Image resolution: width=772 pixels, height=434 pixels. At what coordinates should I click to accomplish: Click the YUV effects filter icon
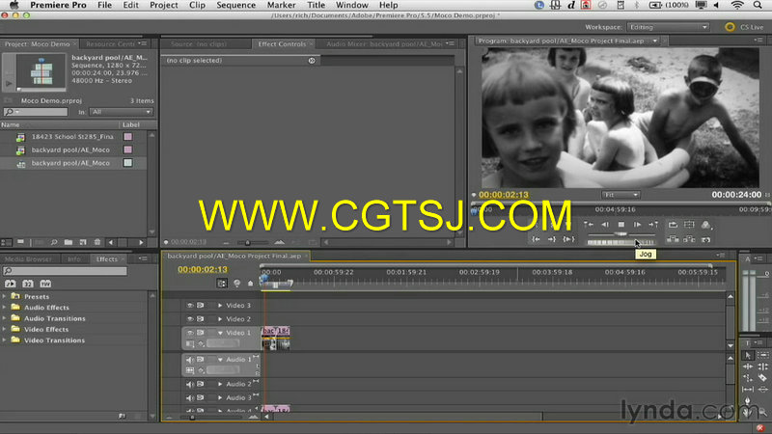45,284
